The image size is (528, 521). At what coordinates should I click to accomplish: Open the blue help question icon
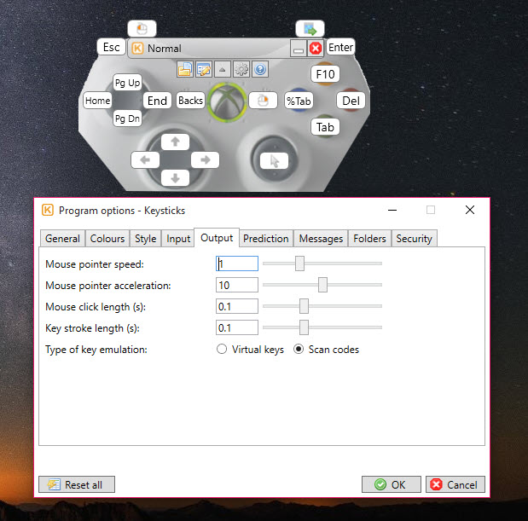pyautogui.click(x=260, y=69)
